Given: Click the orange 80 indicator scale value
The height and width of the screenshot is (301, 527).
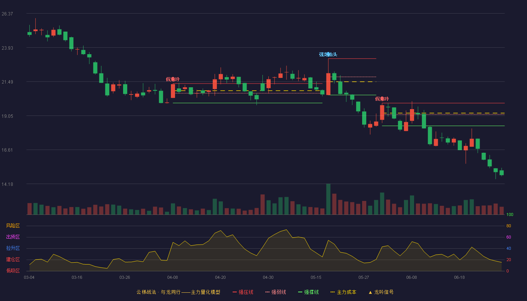Looking at the screenshot, I should pyautogui.click(x=509, y=226).
